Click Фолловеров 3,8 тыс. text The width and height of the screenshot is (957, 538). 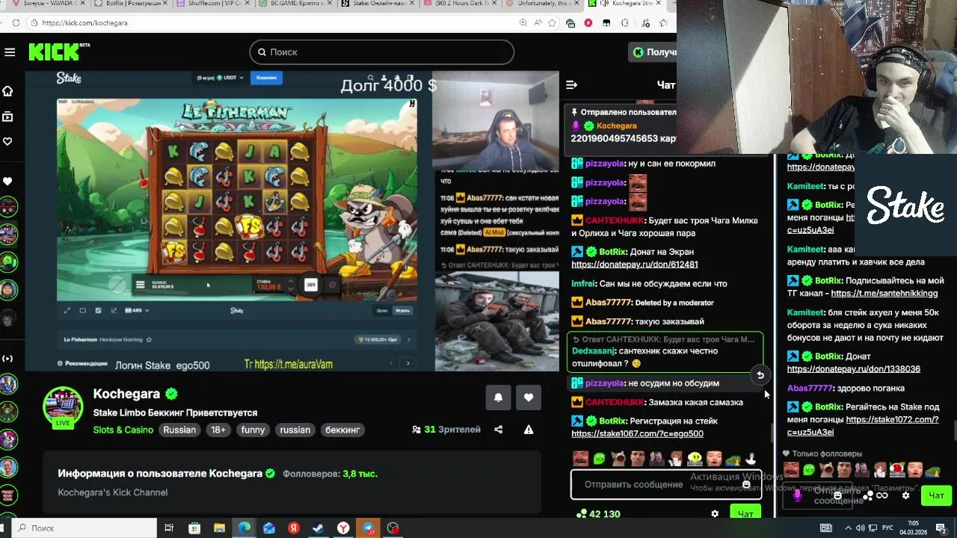[x=330, y=474]
